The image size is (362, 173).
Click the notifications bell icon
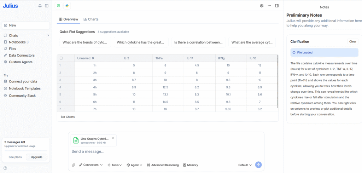coord(40,6)
